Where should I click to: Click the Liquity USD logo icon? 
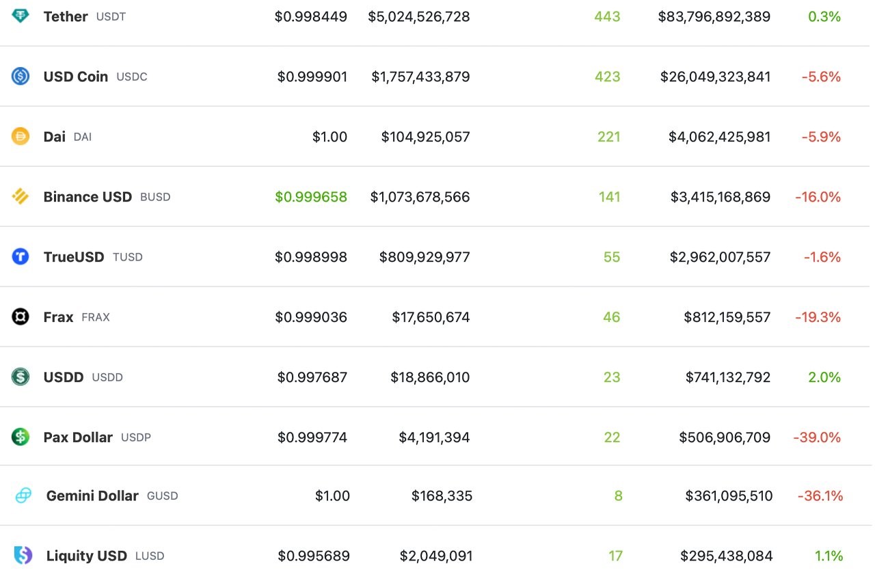[22, 556]
